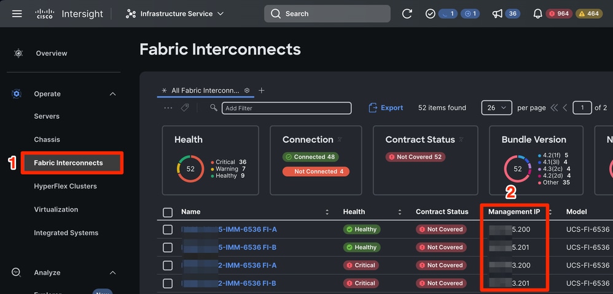613x294 pixels.
Task: Collapse the Contract Status widget icon
Action: coord(461,139)
